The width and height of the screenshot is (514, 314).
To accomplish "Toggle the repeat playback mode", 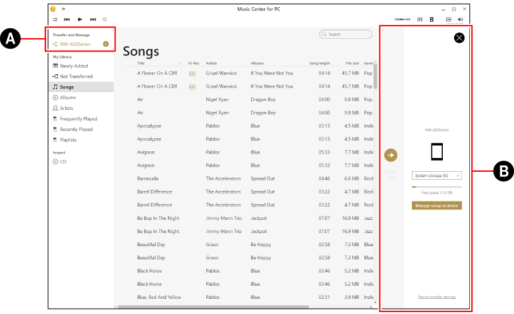I will click(x=55, y=20).
